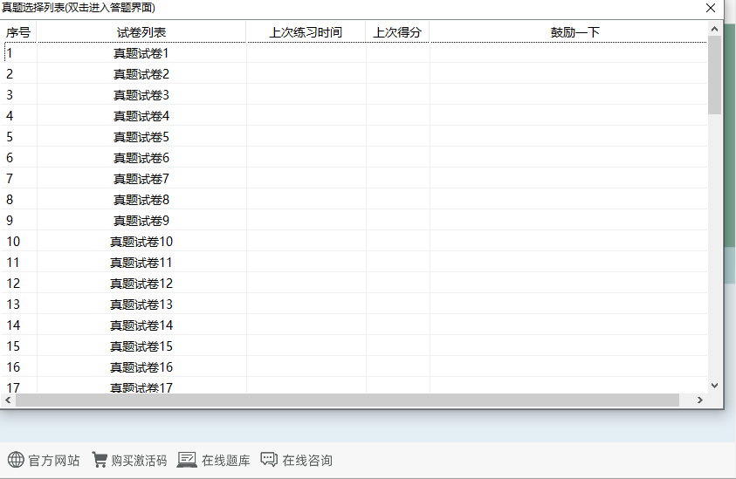
Task: Click the chat bubble icon for 在线咨询
Action: (x=269, y=460)
